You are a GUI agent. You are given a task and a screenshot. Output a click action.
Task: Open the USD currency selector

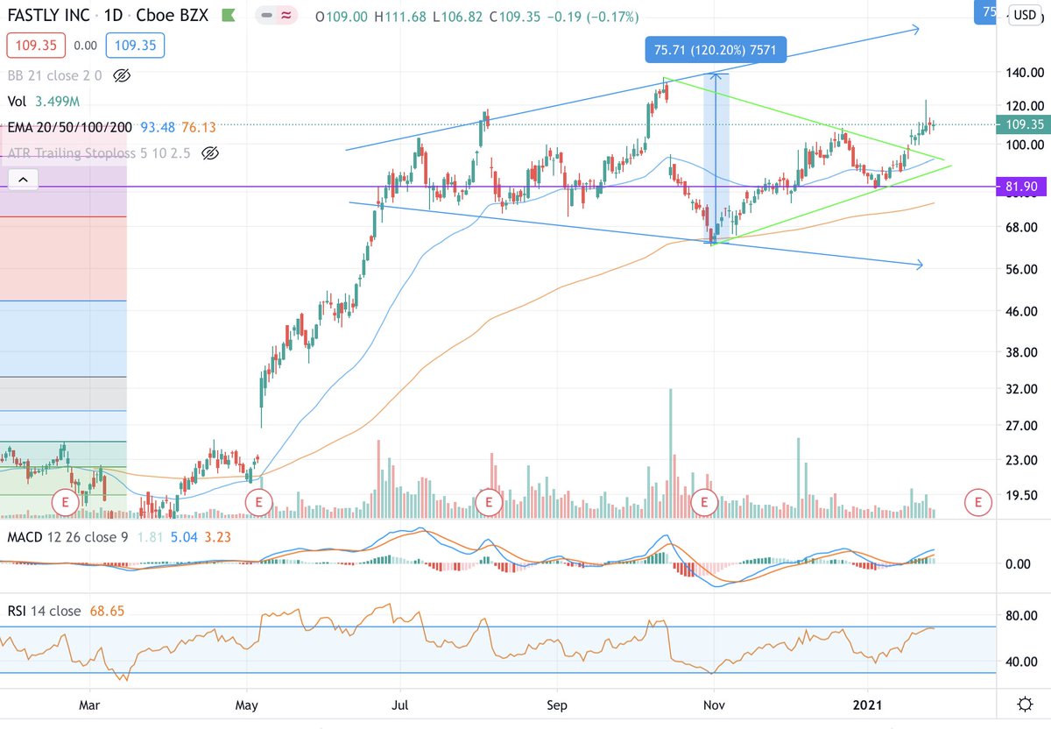pos(1023,15)
